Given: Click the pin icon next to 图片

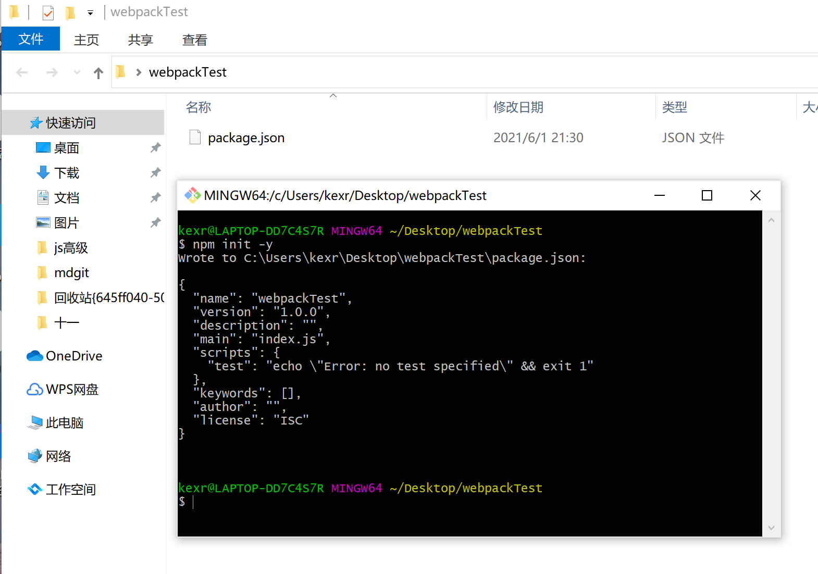Looking at the screenshot, I should [x=155, y=222].
